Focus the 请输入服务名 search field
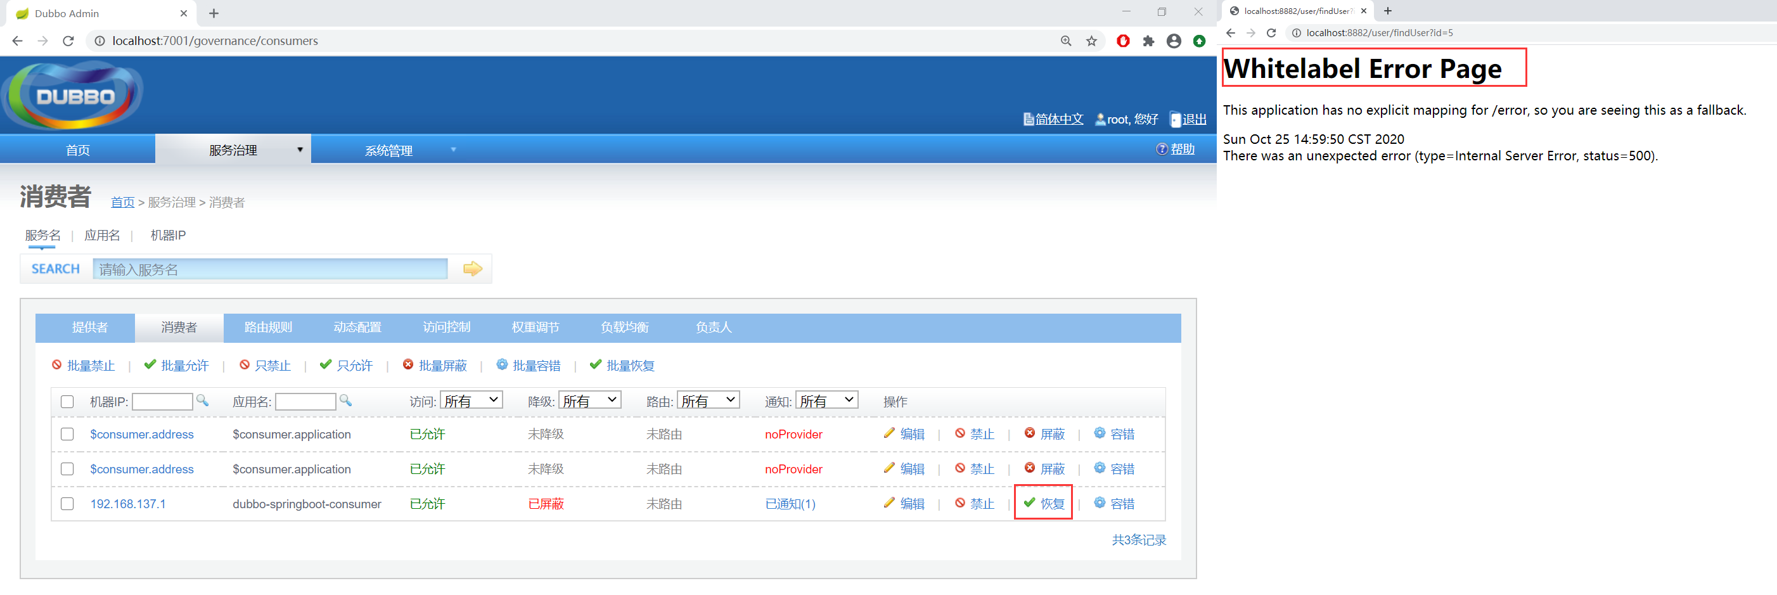The height and width of the screenshot is (595, 1777). (x=271, y=269)
